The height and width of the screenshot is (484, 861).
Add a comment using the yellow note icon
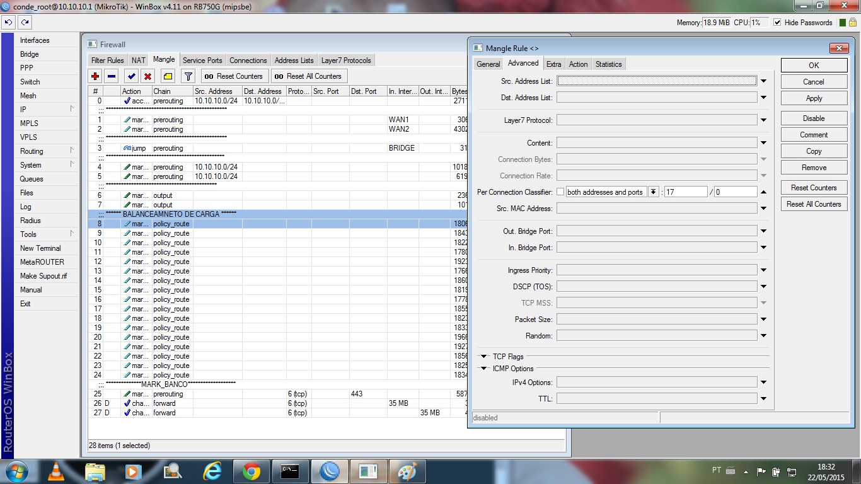167,76
